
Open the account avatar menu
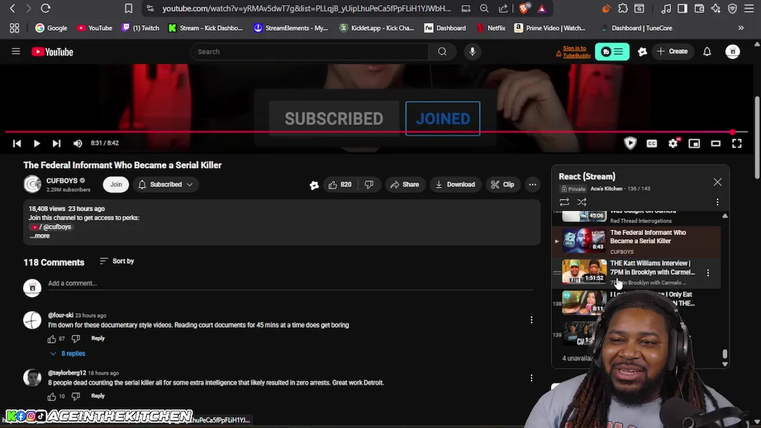[x=732, y=52]
